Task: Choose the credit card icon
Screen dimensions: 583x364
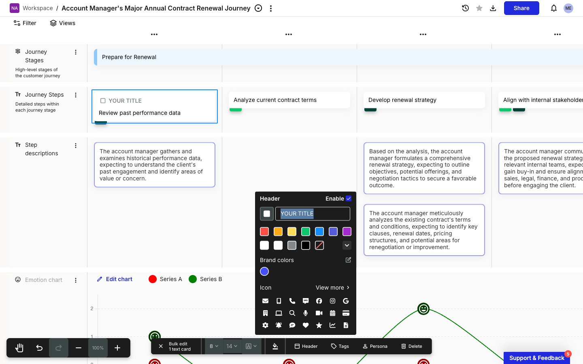Action: (346, 313)
